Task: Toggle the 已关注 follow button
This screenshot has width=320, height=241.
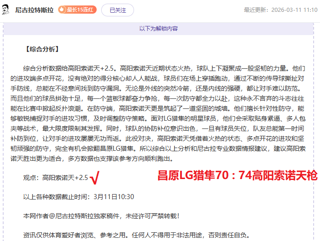Action: (117, 10)
